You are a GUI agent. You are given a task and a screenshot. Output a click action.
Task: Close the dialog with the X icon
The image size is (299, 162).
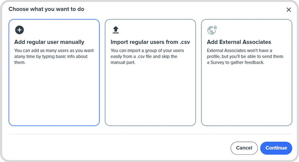pos(289,10)
